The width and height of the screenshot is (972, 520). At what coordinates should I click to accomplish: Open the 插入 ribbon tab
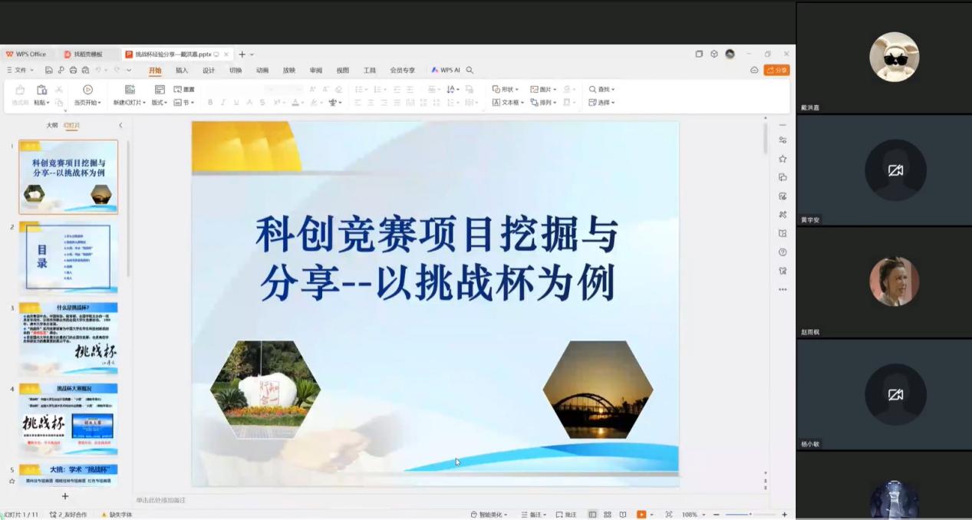(x=182, y=71)
